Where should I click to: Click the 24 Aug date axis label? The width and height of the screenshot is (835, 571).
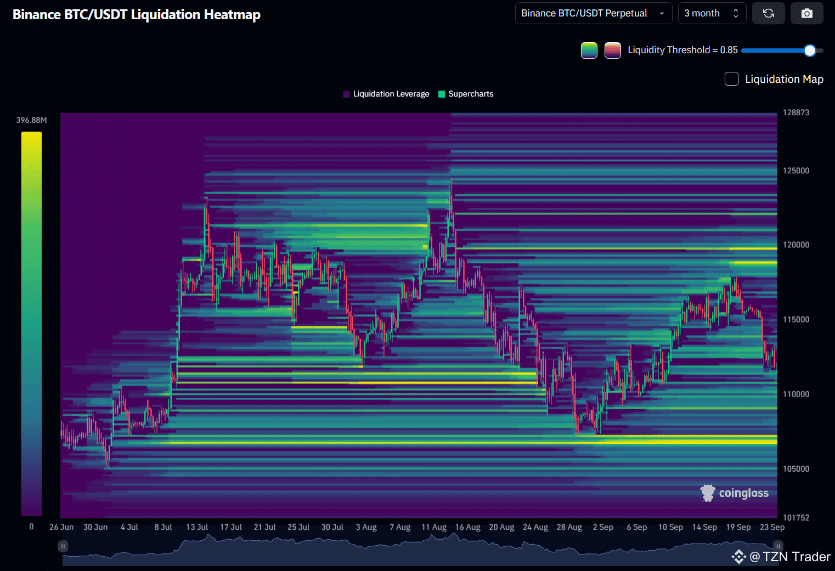[x=535, y=527]
